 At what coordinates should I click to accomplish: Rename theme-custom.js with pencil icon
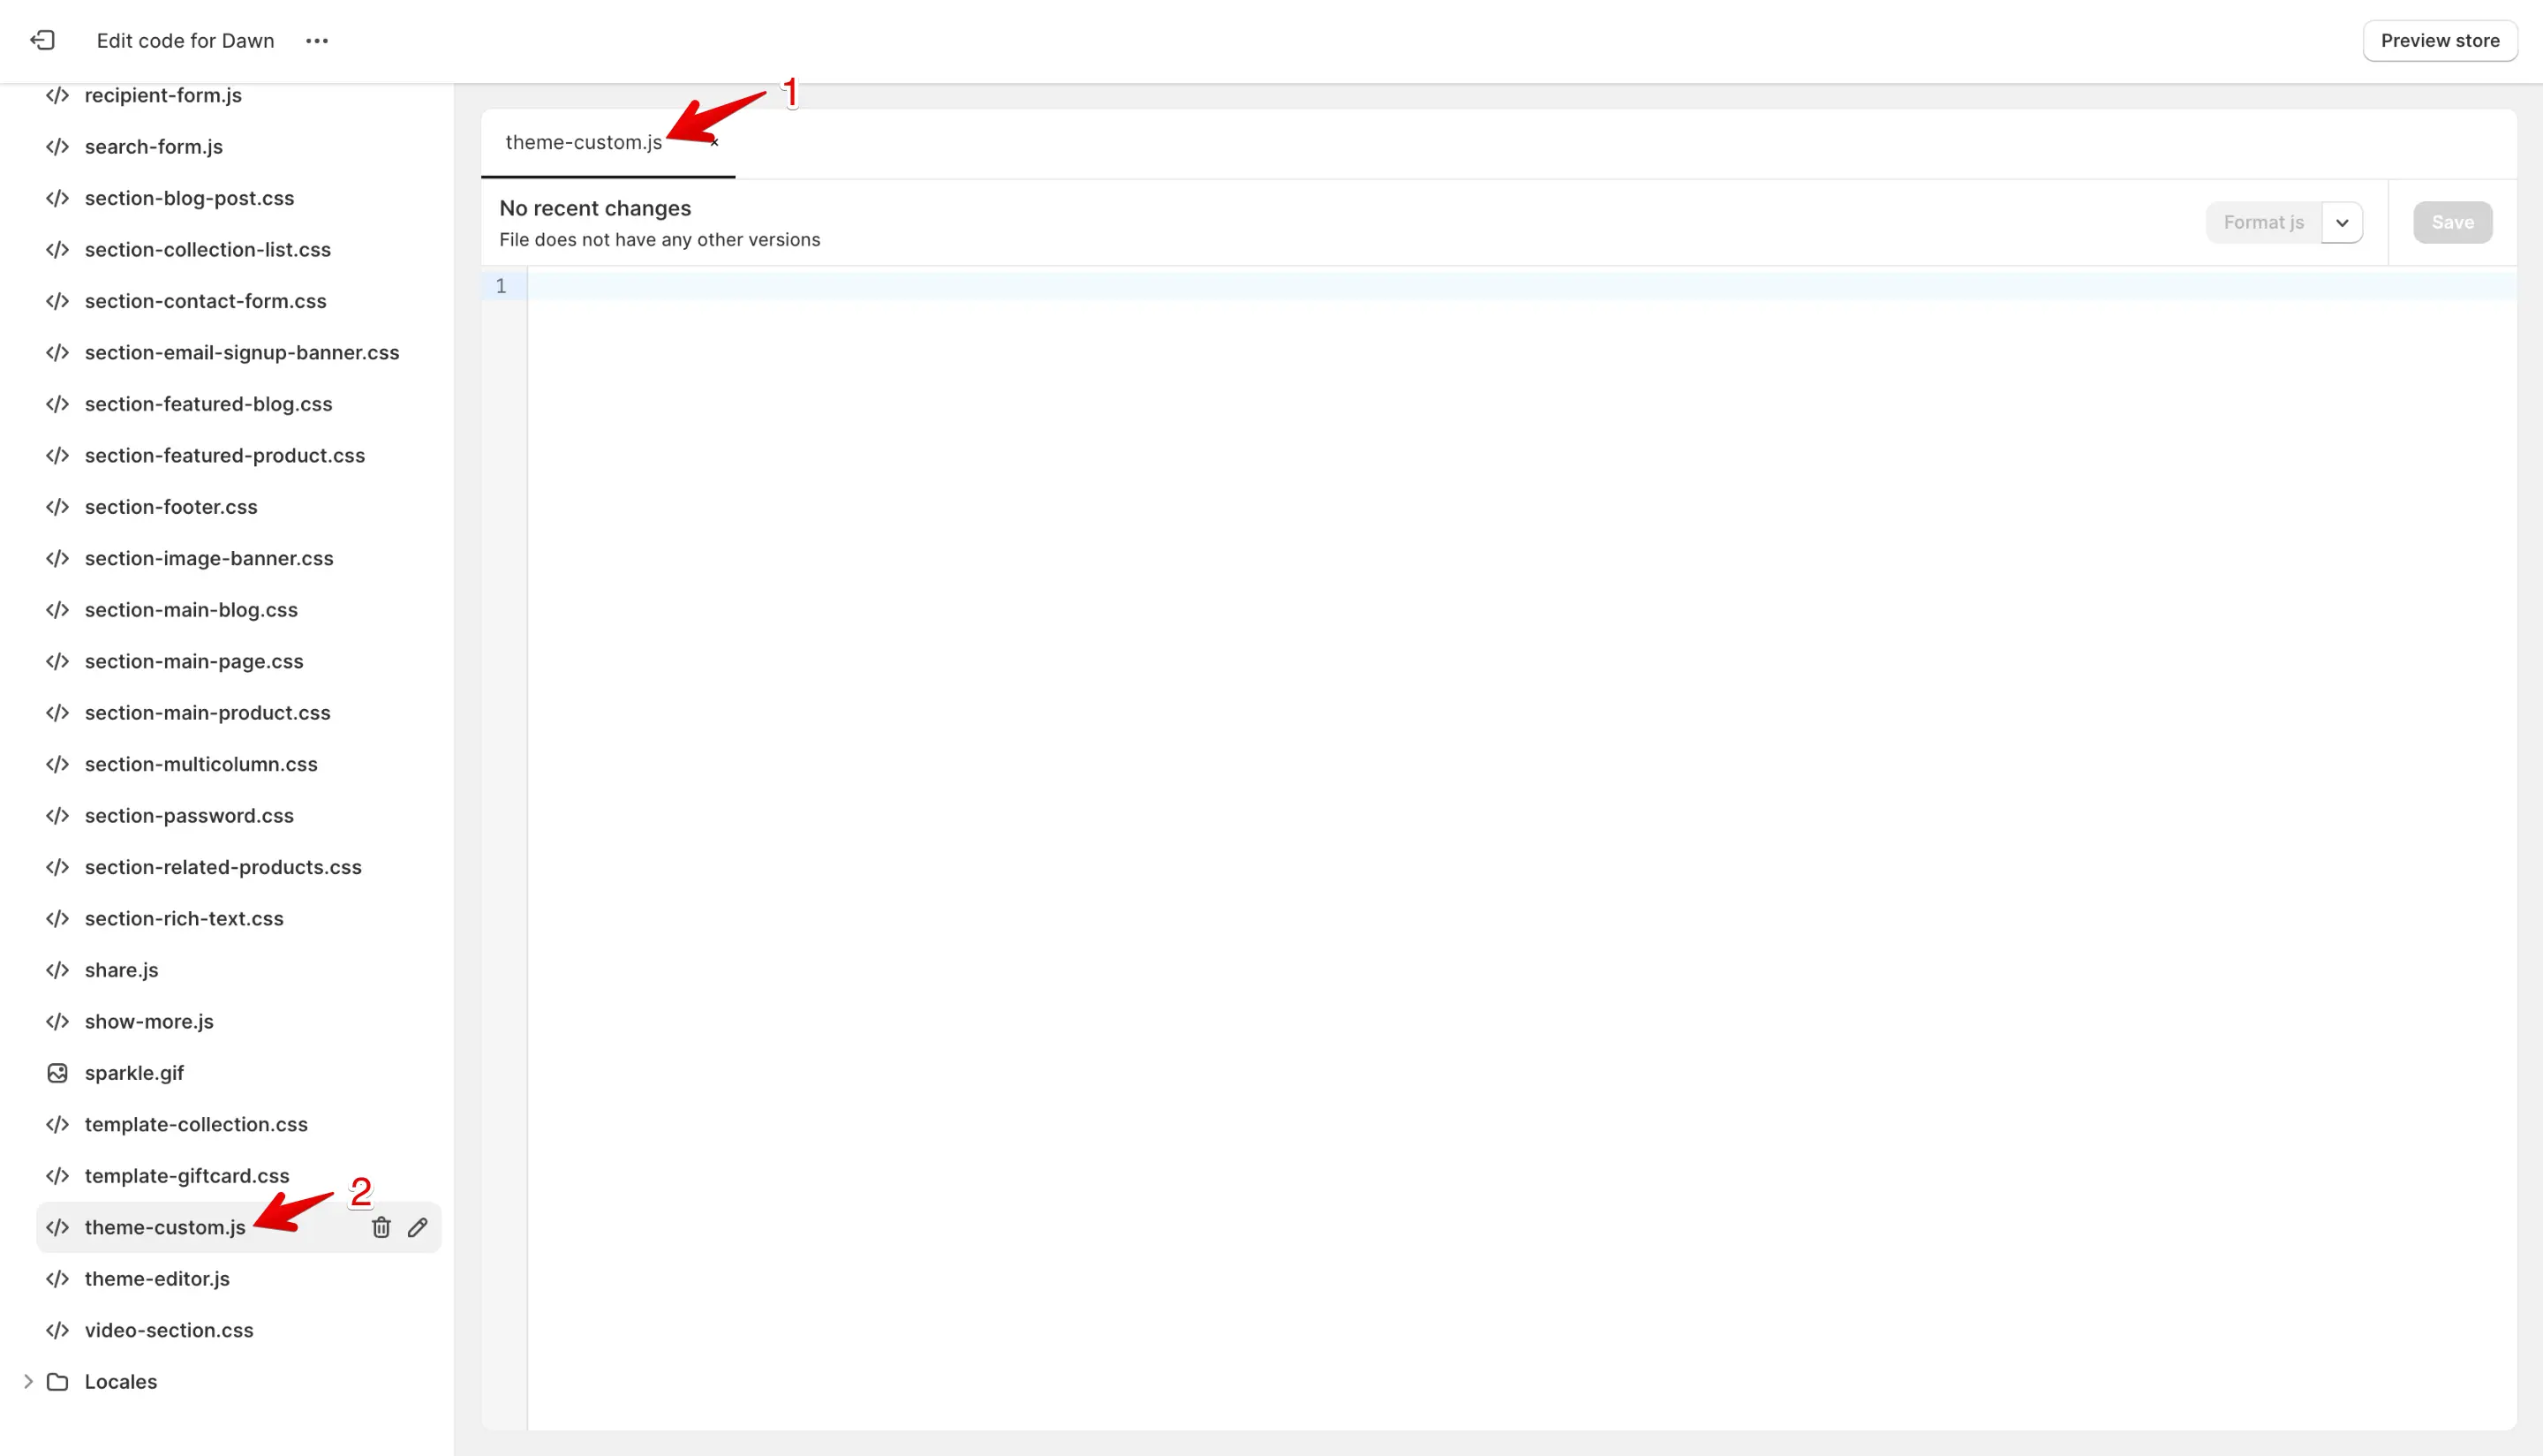point(418,1227)
